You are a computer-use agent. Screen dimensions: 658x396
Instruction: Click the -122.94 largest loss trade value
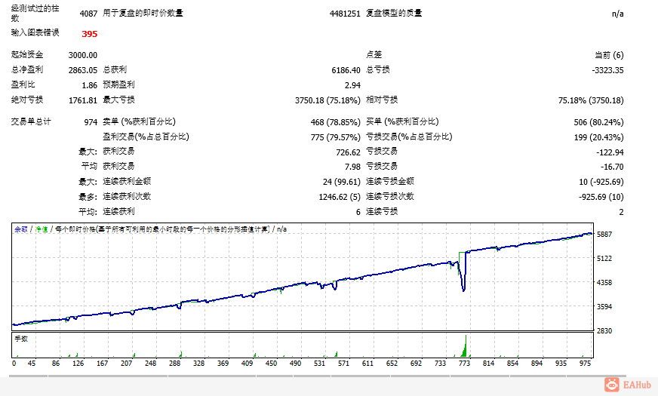(610, 152)
